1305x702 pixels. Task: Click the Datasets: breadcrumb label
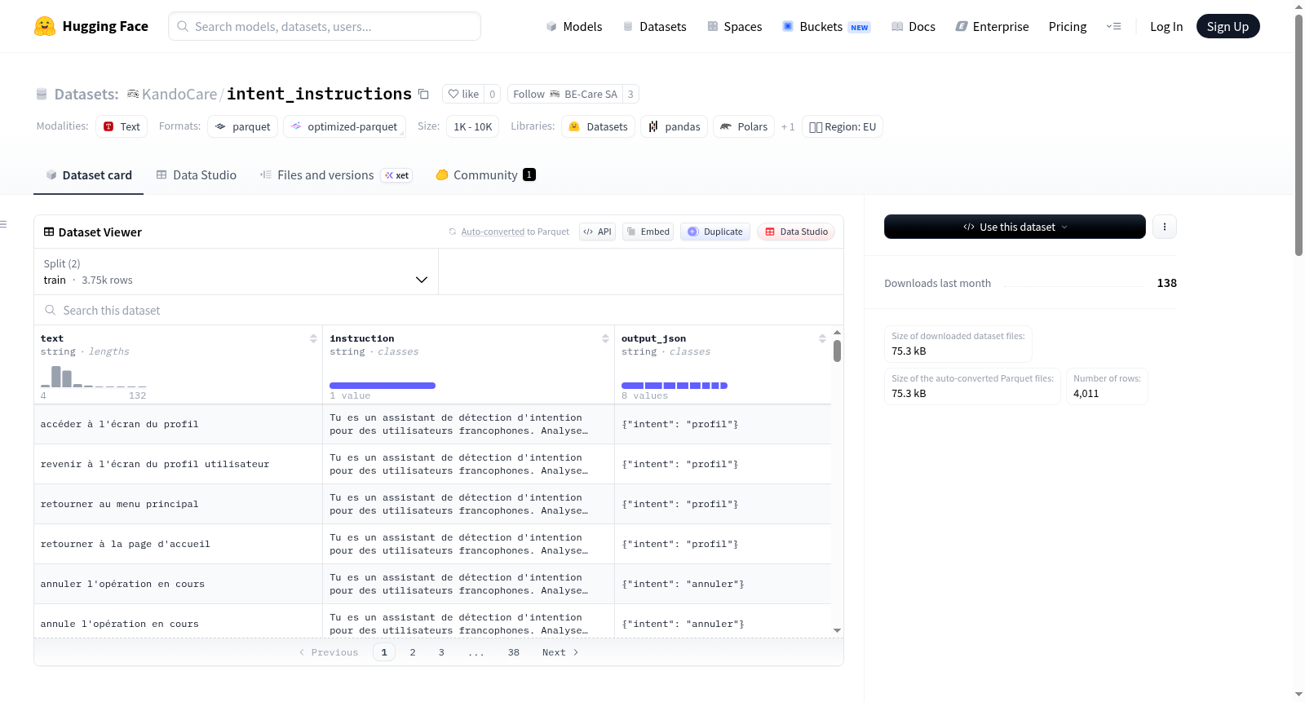[86, 94]
